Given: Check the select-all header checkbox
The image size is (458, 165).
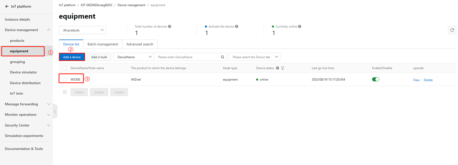Looking at the screenshot, I should tap(65, 68).
